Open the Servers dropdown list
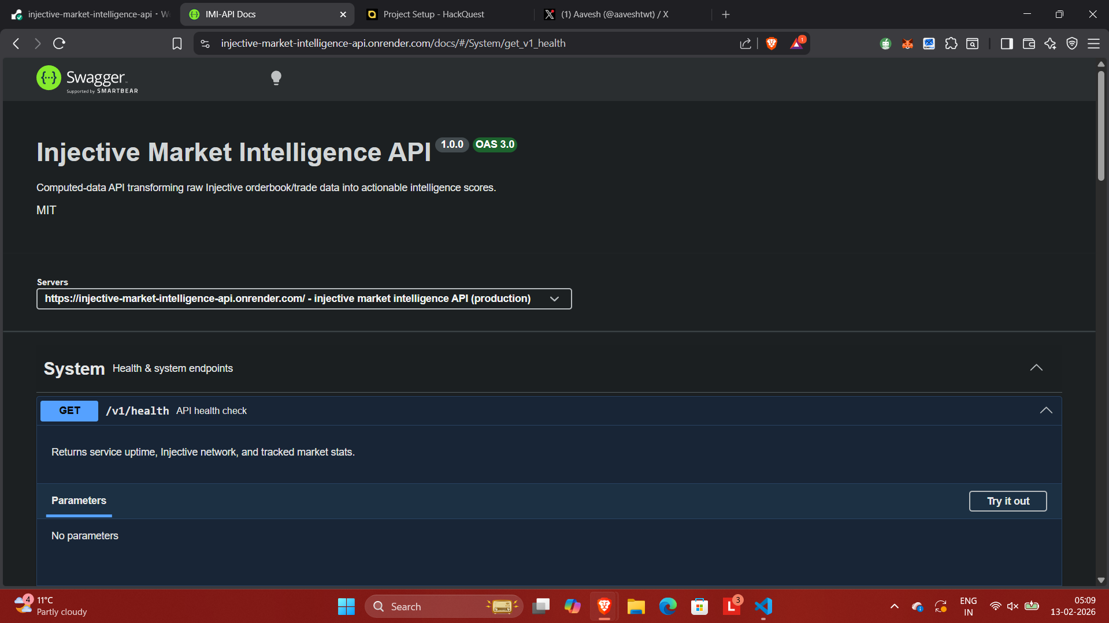 304,299
